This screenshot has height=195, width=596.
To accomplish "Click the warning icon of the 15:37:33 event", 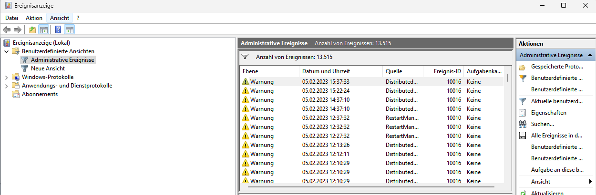I will (246, 82).
